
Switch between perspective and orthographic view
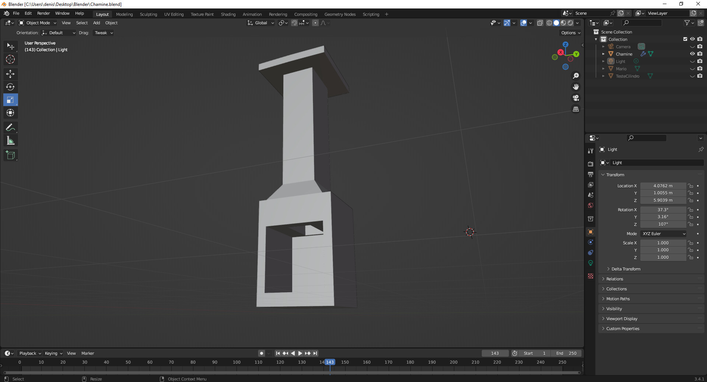tap(575, 109)
